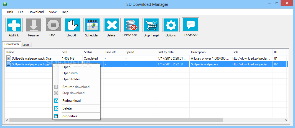Open the Task menu
The height and width of the screenshot is (128, 295).
click(10, 12)
